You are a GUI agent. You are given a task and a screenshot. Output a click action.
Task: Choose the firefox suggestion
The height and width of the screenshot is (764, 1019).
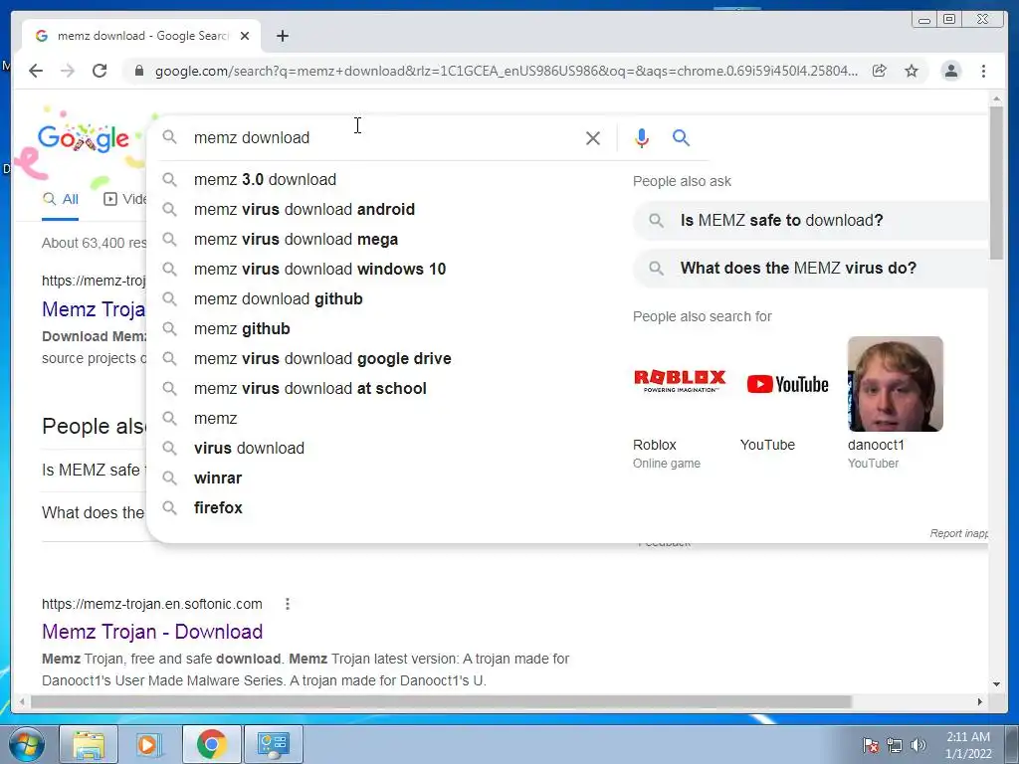point(218,508)
